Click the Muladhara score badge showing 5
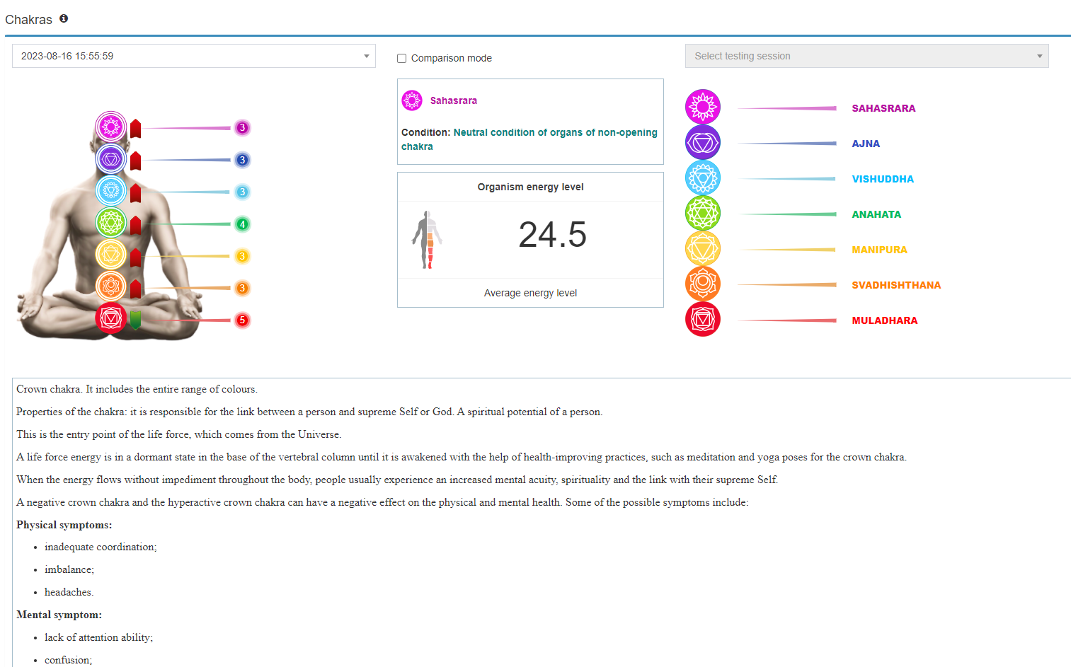The height and width of the screenshot is (667, 1071). 242,320
